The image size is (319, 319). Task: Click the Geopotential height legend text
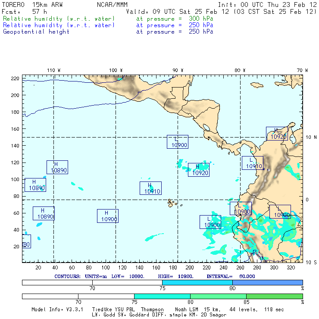coord(36,32)
